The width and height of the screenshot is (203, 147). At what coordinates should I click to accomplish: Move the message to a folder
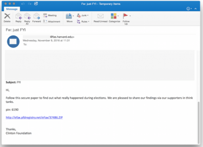pos(69,18)
